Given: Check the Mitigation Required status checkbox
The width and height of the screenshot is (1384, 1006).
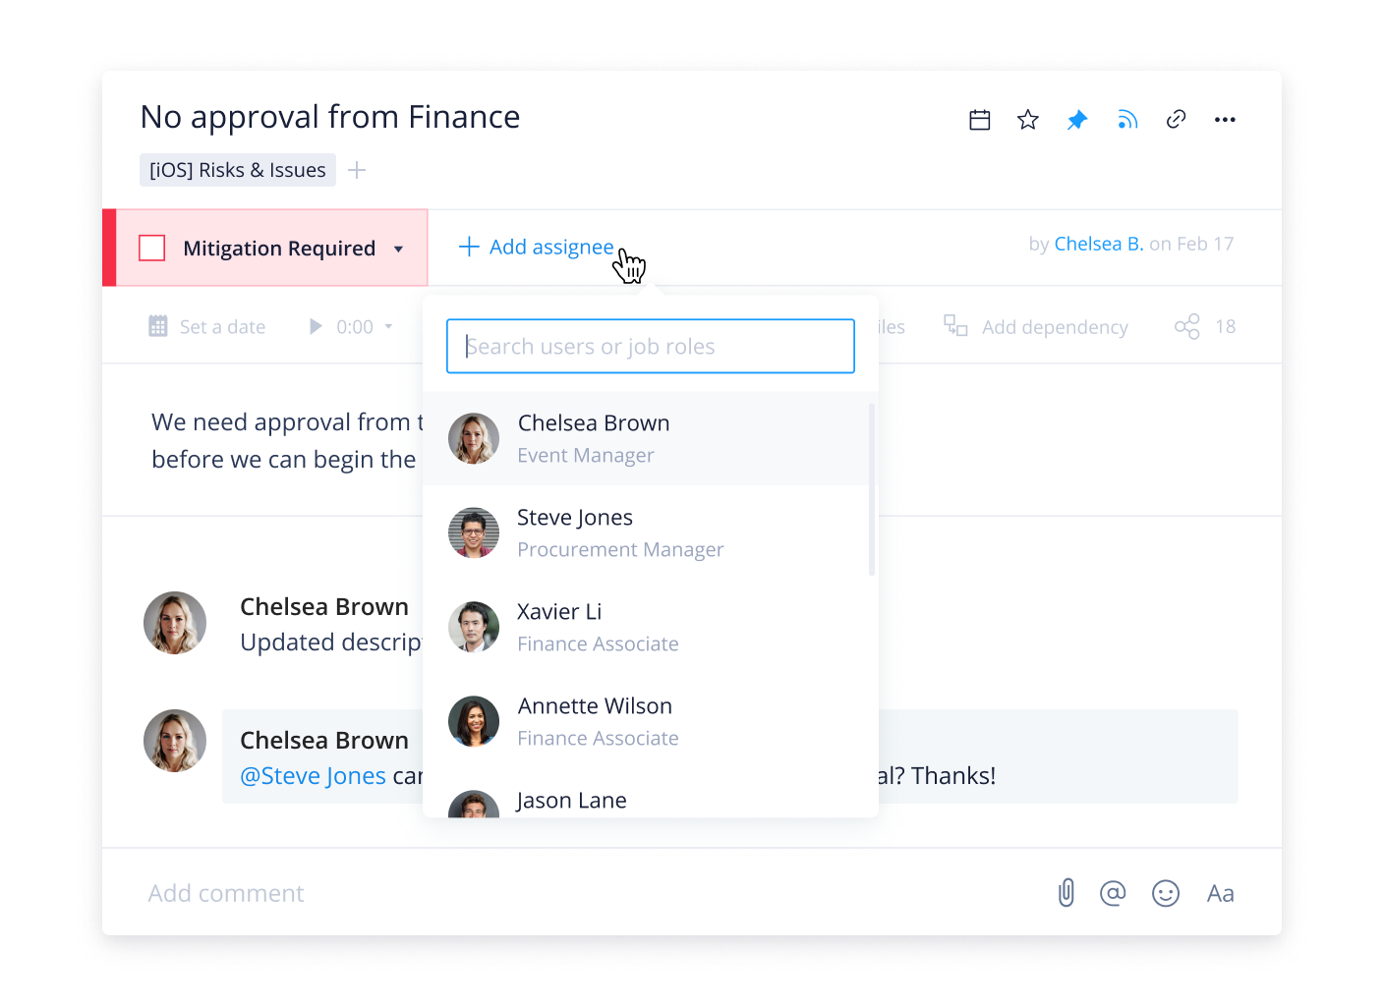Looking at the screenshot, I should click(152, 248).
